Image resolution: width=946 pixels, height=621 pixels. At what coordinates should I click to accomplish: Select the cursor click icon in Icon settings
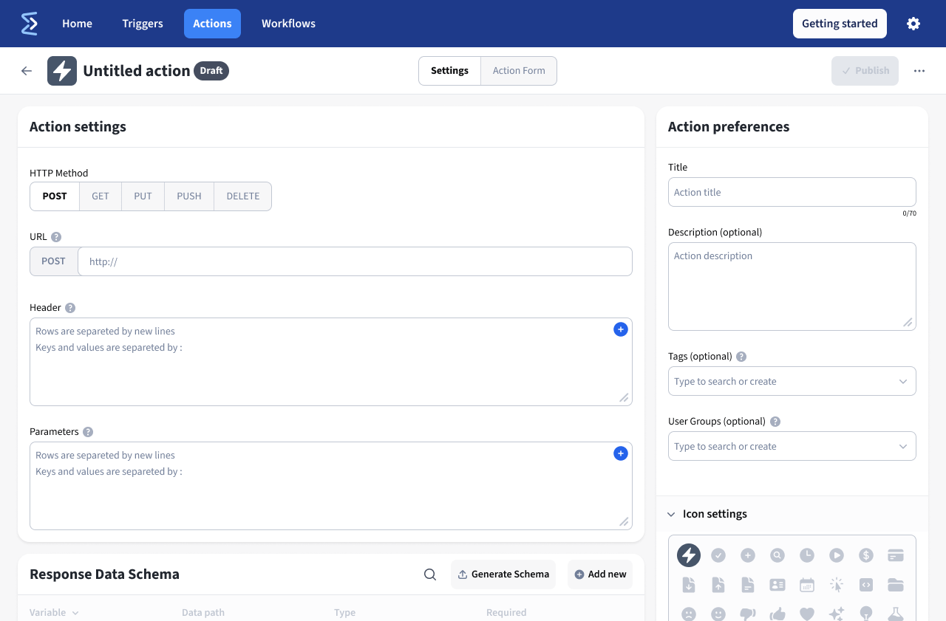(837, 585)
